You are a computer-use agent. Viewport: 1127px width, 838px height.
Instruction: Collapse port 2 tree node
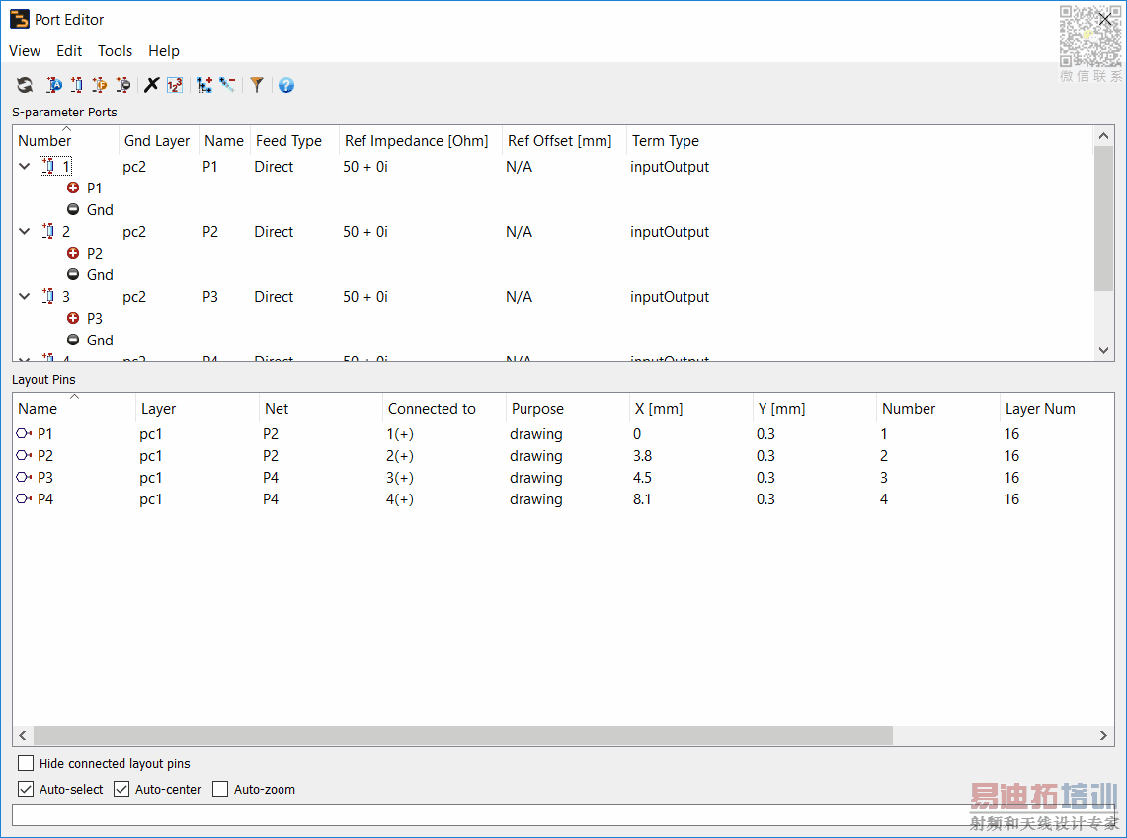coord(25,232)
